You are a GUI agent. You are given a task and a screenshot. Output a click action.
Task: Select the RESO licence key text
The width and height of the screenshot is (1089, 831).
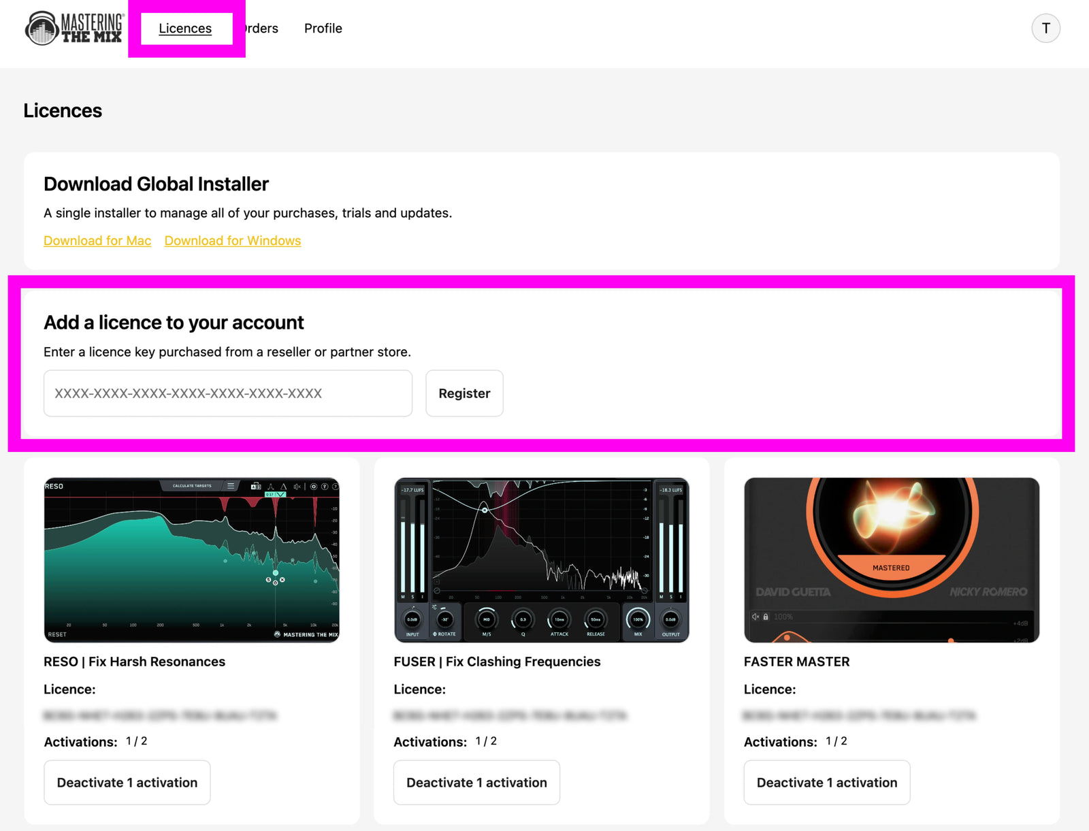160,716
